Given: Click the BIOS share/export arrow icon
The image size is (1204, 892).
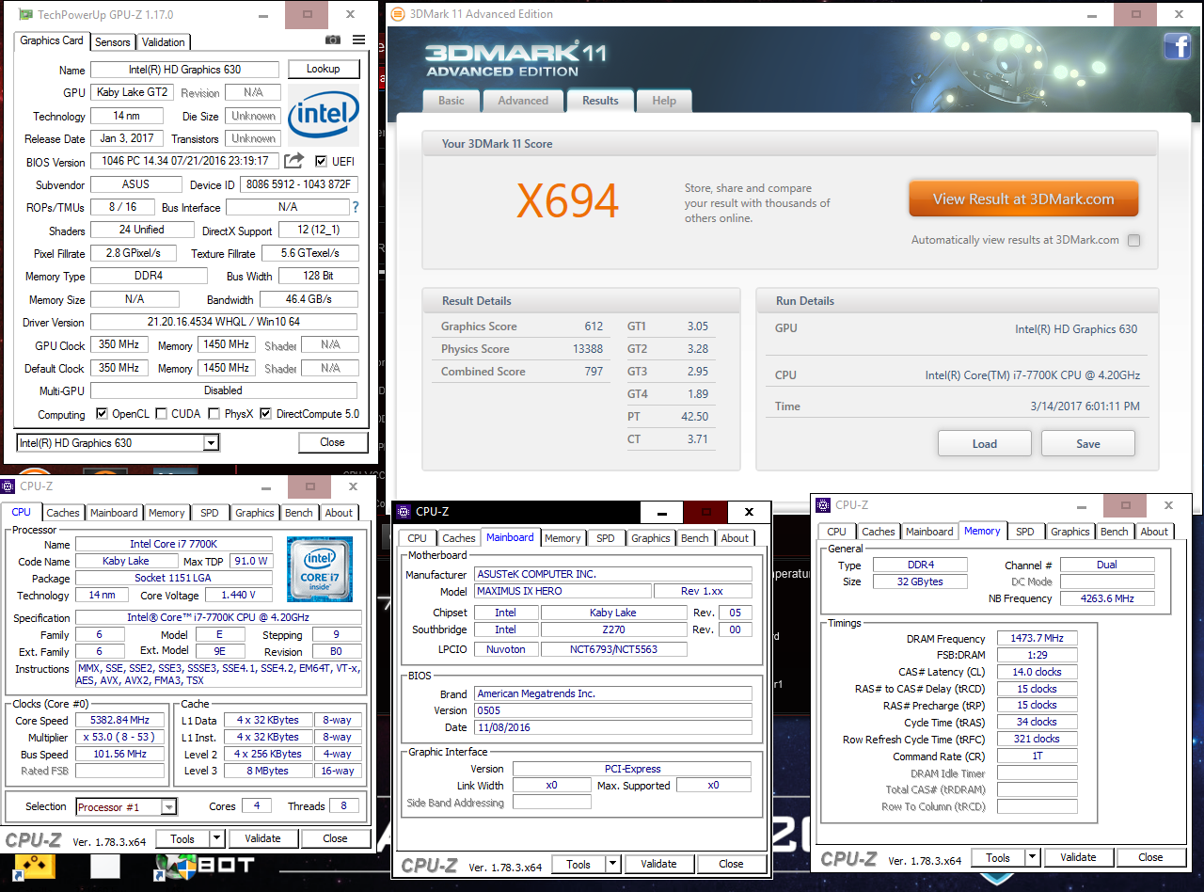Looking at the screenshot, I should tap(294, 161).
